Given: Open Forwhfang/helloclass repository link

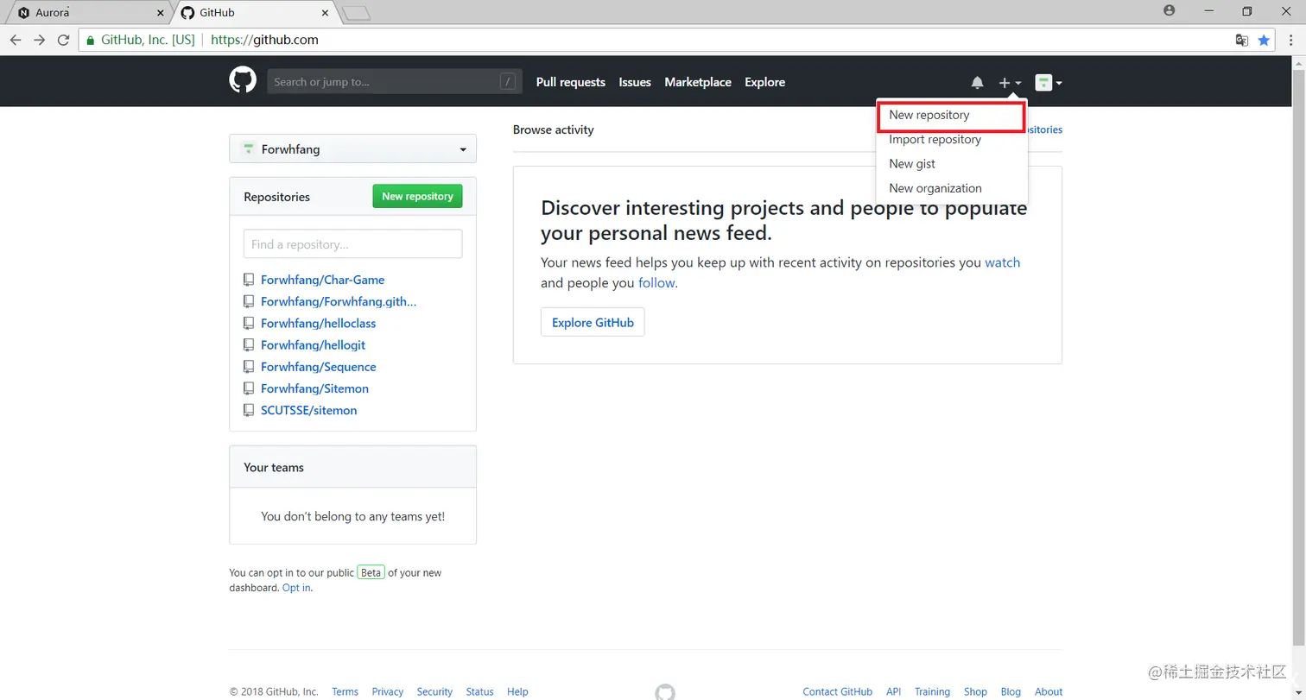Looking at the screenshot, I should tap(318, 323).
